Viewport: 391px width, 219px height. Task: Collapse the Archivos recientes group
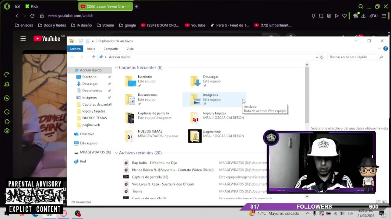[116, 153]
